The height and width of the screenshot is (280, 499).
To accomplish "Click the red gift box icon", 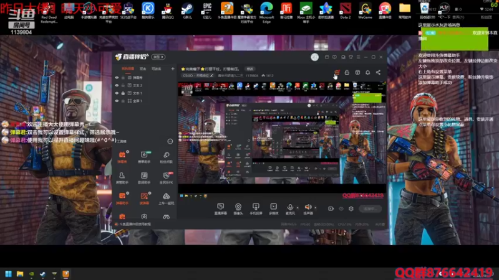I will [337, 72].
